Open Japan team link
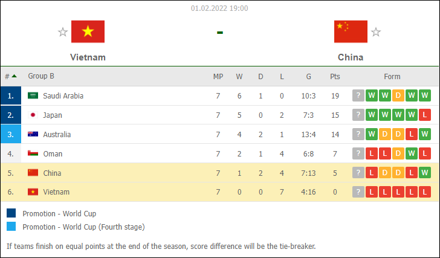 53,115
